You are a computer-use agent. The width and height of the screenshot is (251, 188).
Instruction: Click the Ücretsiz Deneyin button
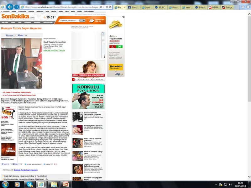coord(116,67)
